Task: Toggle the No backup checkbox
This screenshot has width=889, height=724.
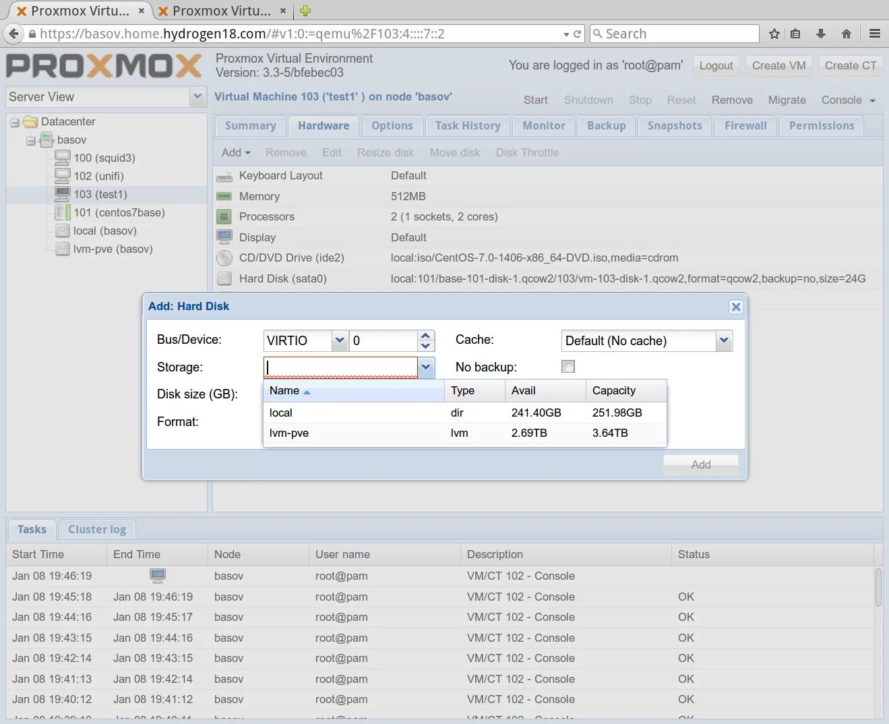Action: point(568,367)
